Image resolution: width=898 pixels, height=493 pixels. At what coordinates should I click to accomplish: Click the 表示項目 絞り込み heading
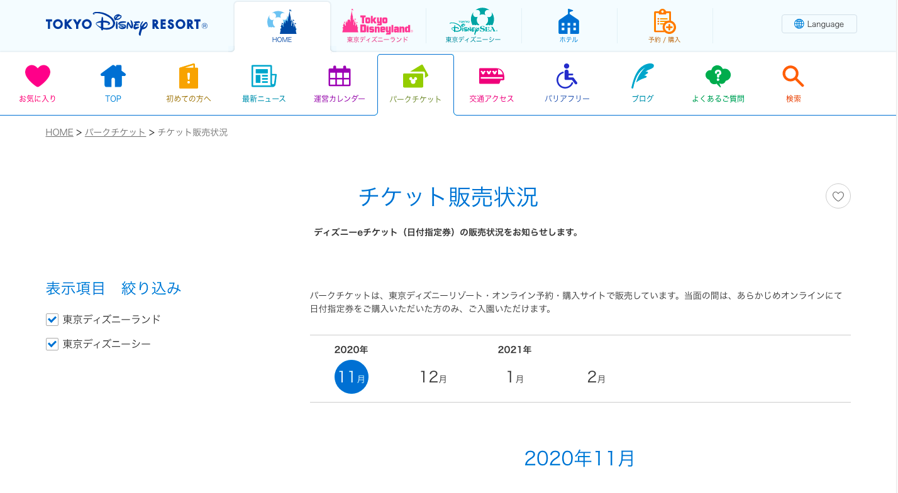113,288
